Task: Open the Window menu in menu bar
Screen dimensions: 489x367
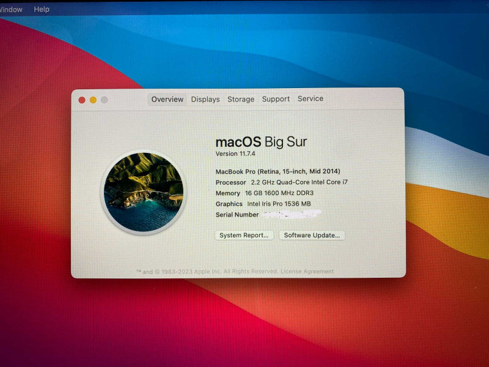Action: (10, 10)
